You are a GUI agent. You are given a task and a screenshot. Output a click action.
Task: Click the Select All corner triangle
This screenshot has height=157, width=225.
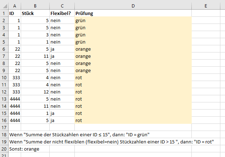4,5
